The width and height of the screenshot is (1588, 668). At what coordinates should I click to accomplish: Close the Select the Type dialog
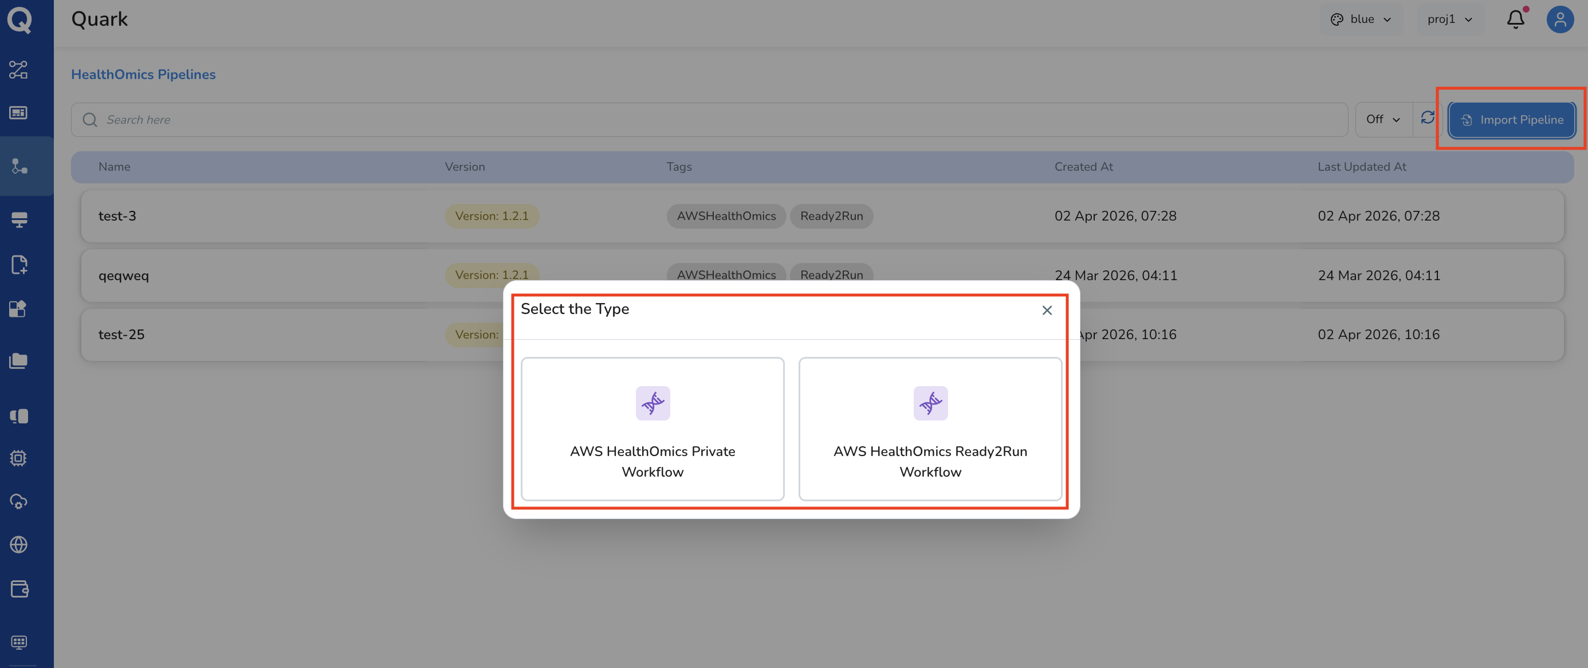point(1047,310)
